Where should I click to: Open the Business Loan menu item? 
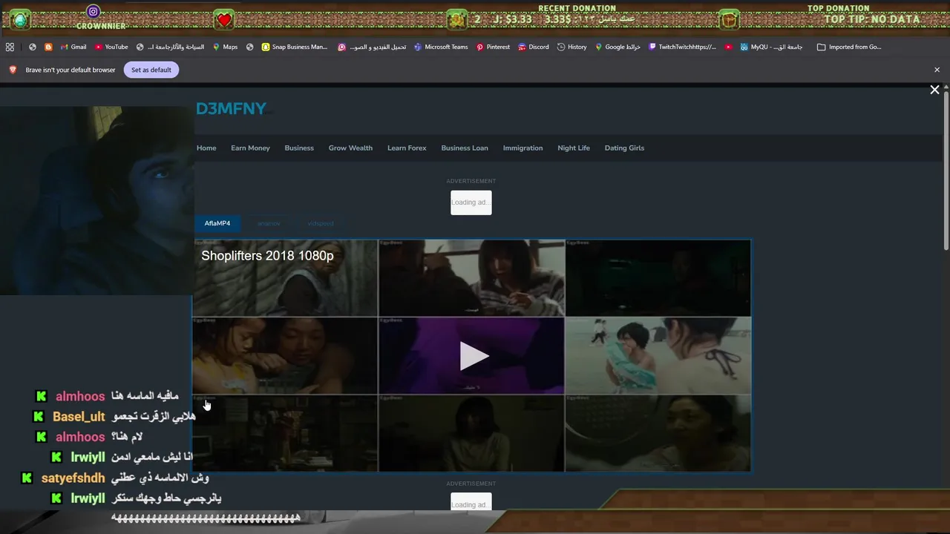(465, 148)
